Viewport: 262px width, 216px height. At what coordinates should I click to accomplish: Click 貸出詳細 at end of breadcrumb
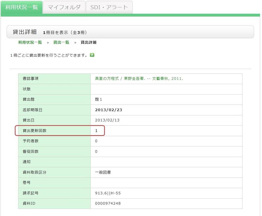[x=88, y=43]
